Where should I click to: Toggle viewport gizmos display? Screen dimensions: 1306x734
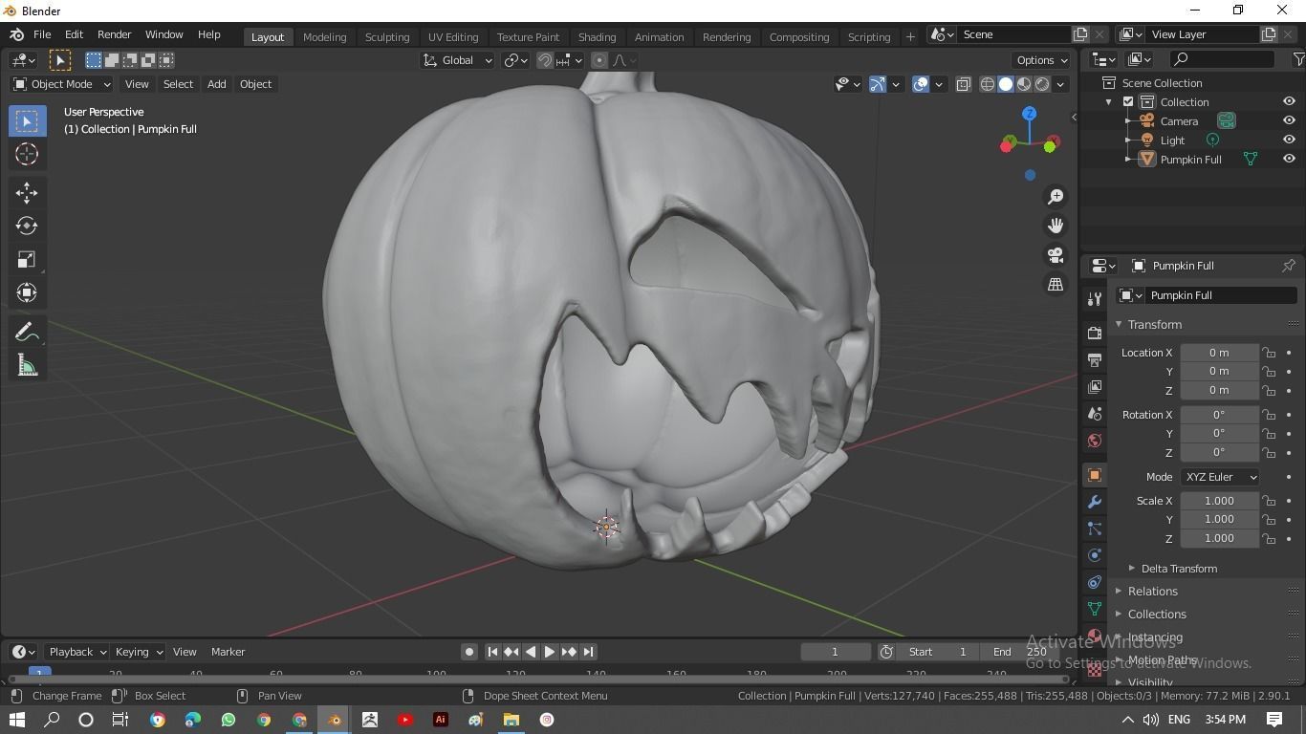(x=878, y=84)
